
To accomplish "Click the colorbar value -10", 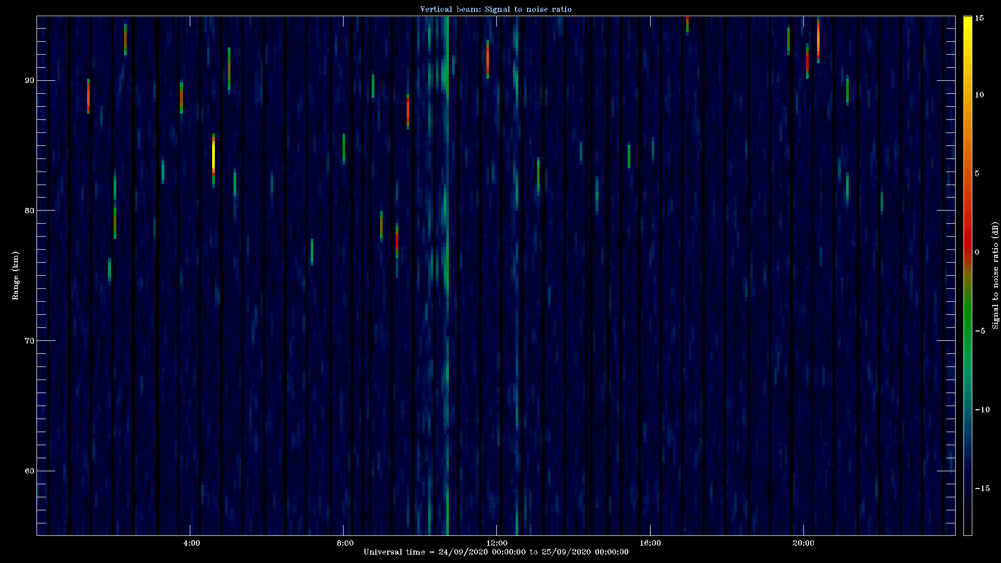I will pyautogui.click(x=982, y=410).
